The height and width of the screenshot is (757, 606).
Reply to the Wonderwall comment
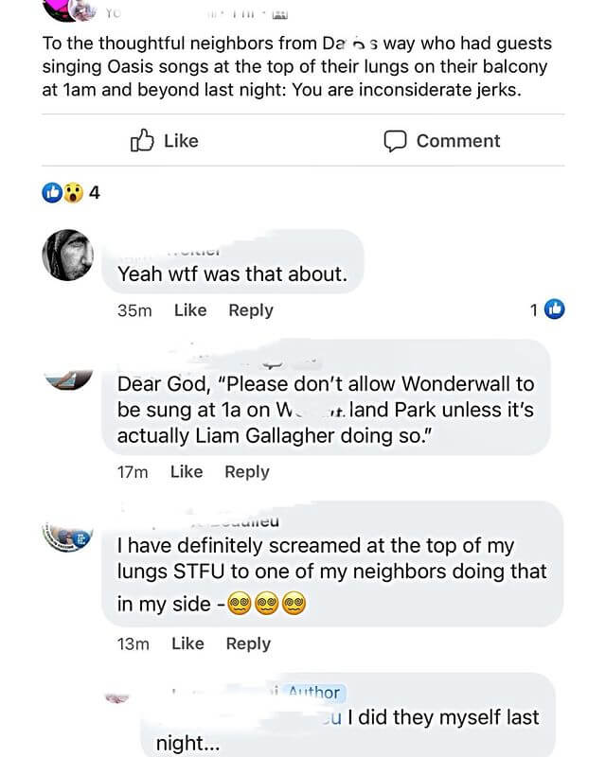pos(247,471)
